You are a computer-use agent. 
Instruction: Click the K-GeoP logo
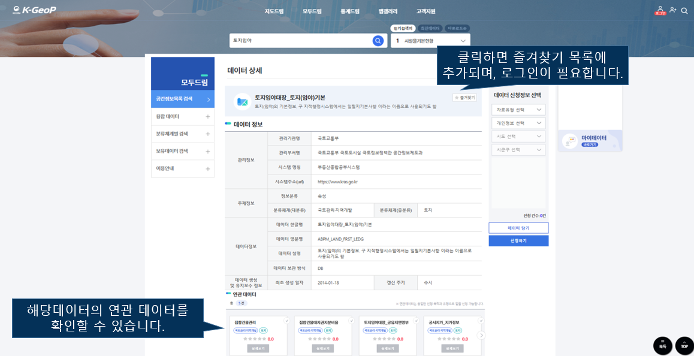click(35, 10)
